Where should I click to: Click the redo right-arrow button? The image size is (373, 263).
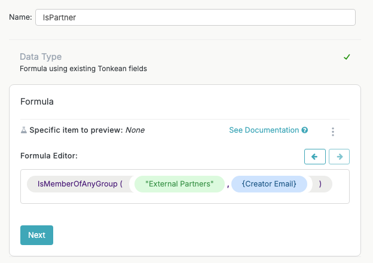pyautogui.click(x=339, y=157)
